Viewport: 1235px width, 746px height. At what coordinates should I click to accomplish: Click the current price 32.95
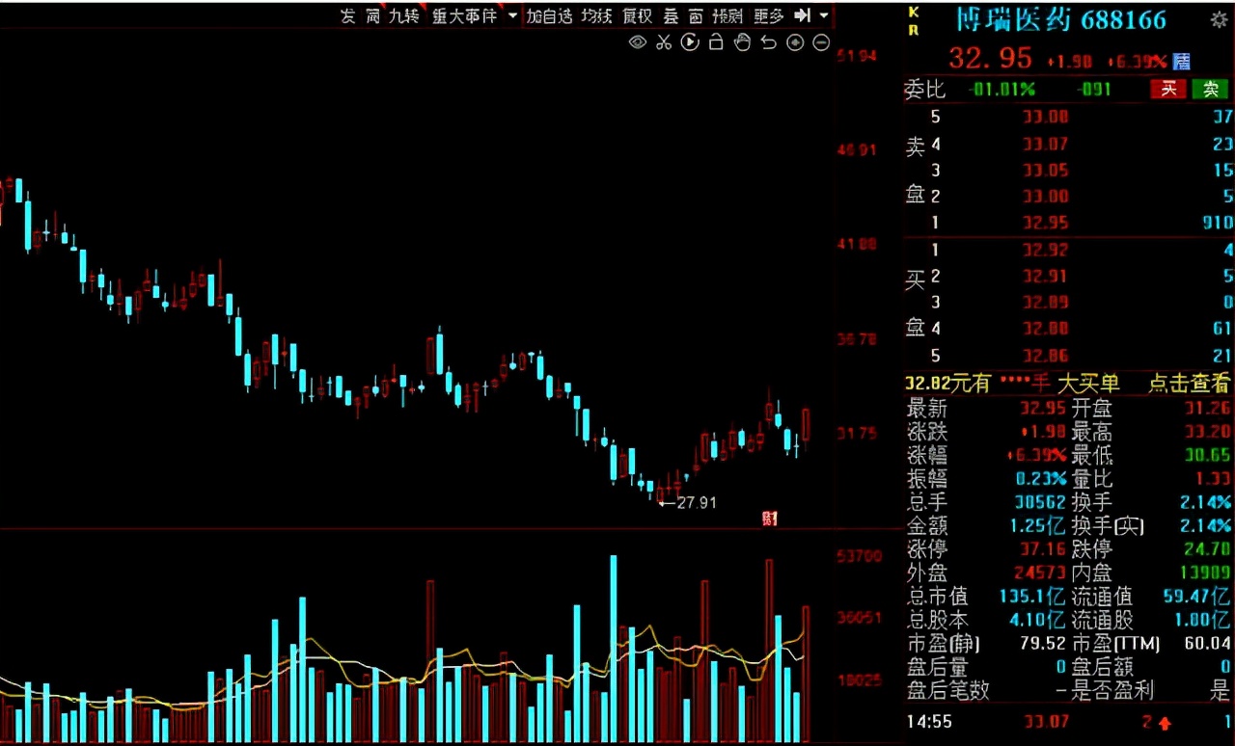[990, 58]
